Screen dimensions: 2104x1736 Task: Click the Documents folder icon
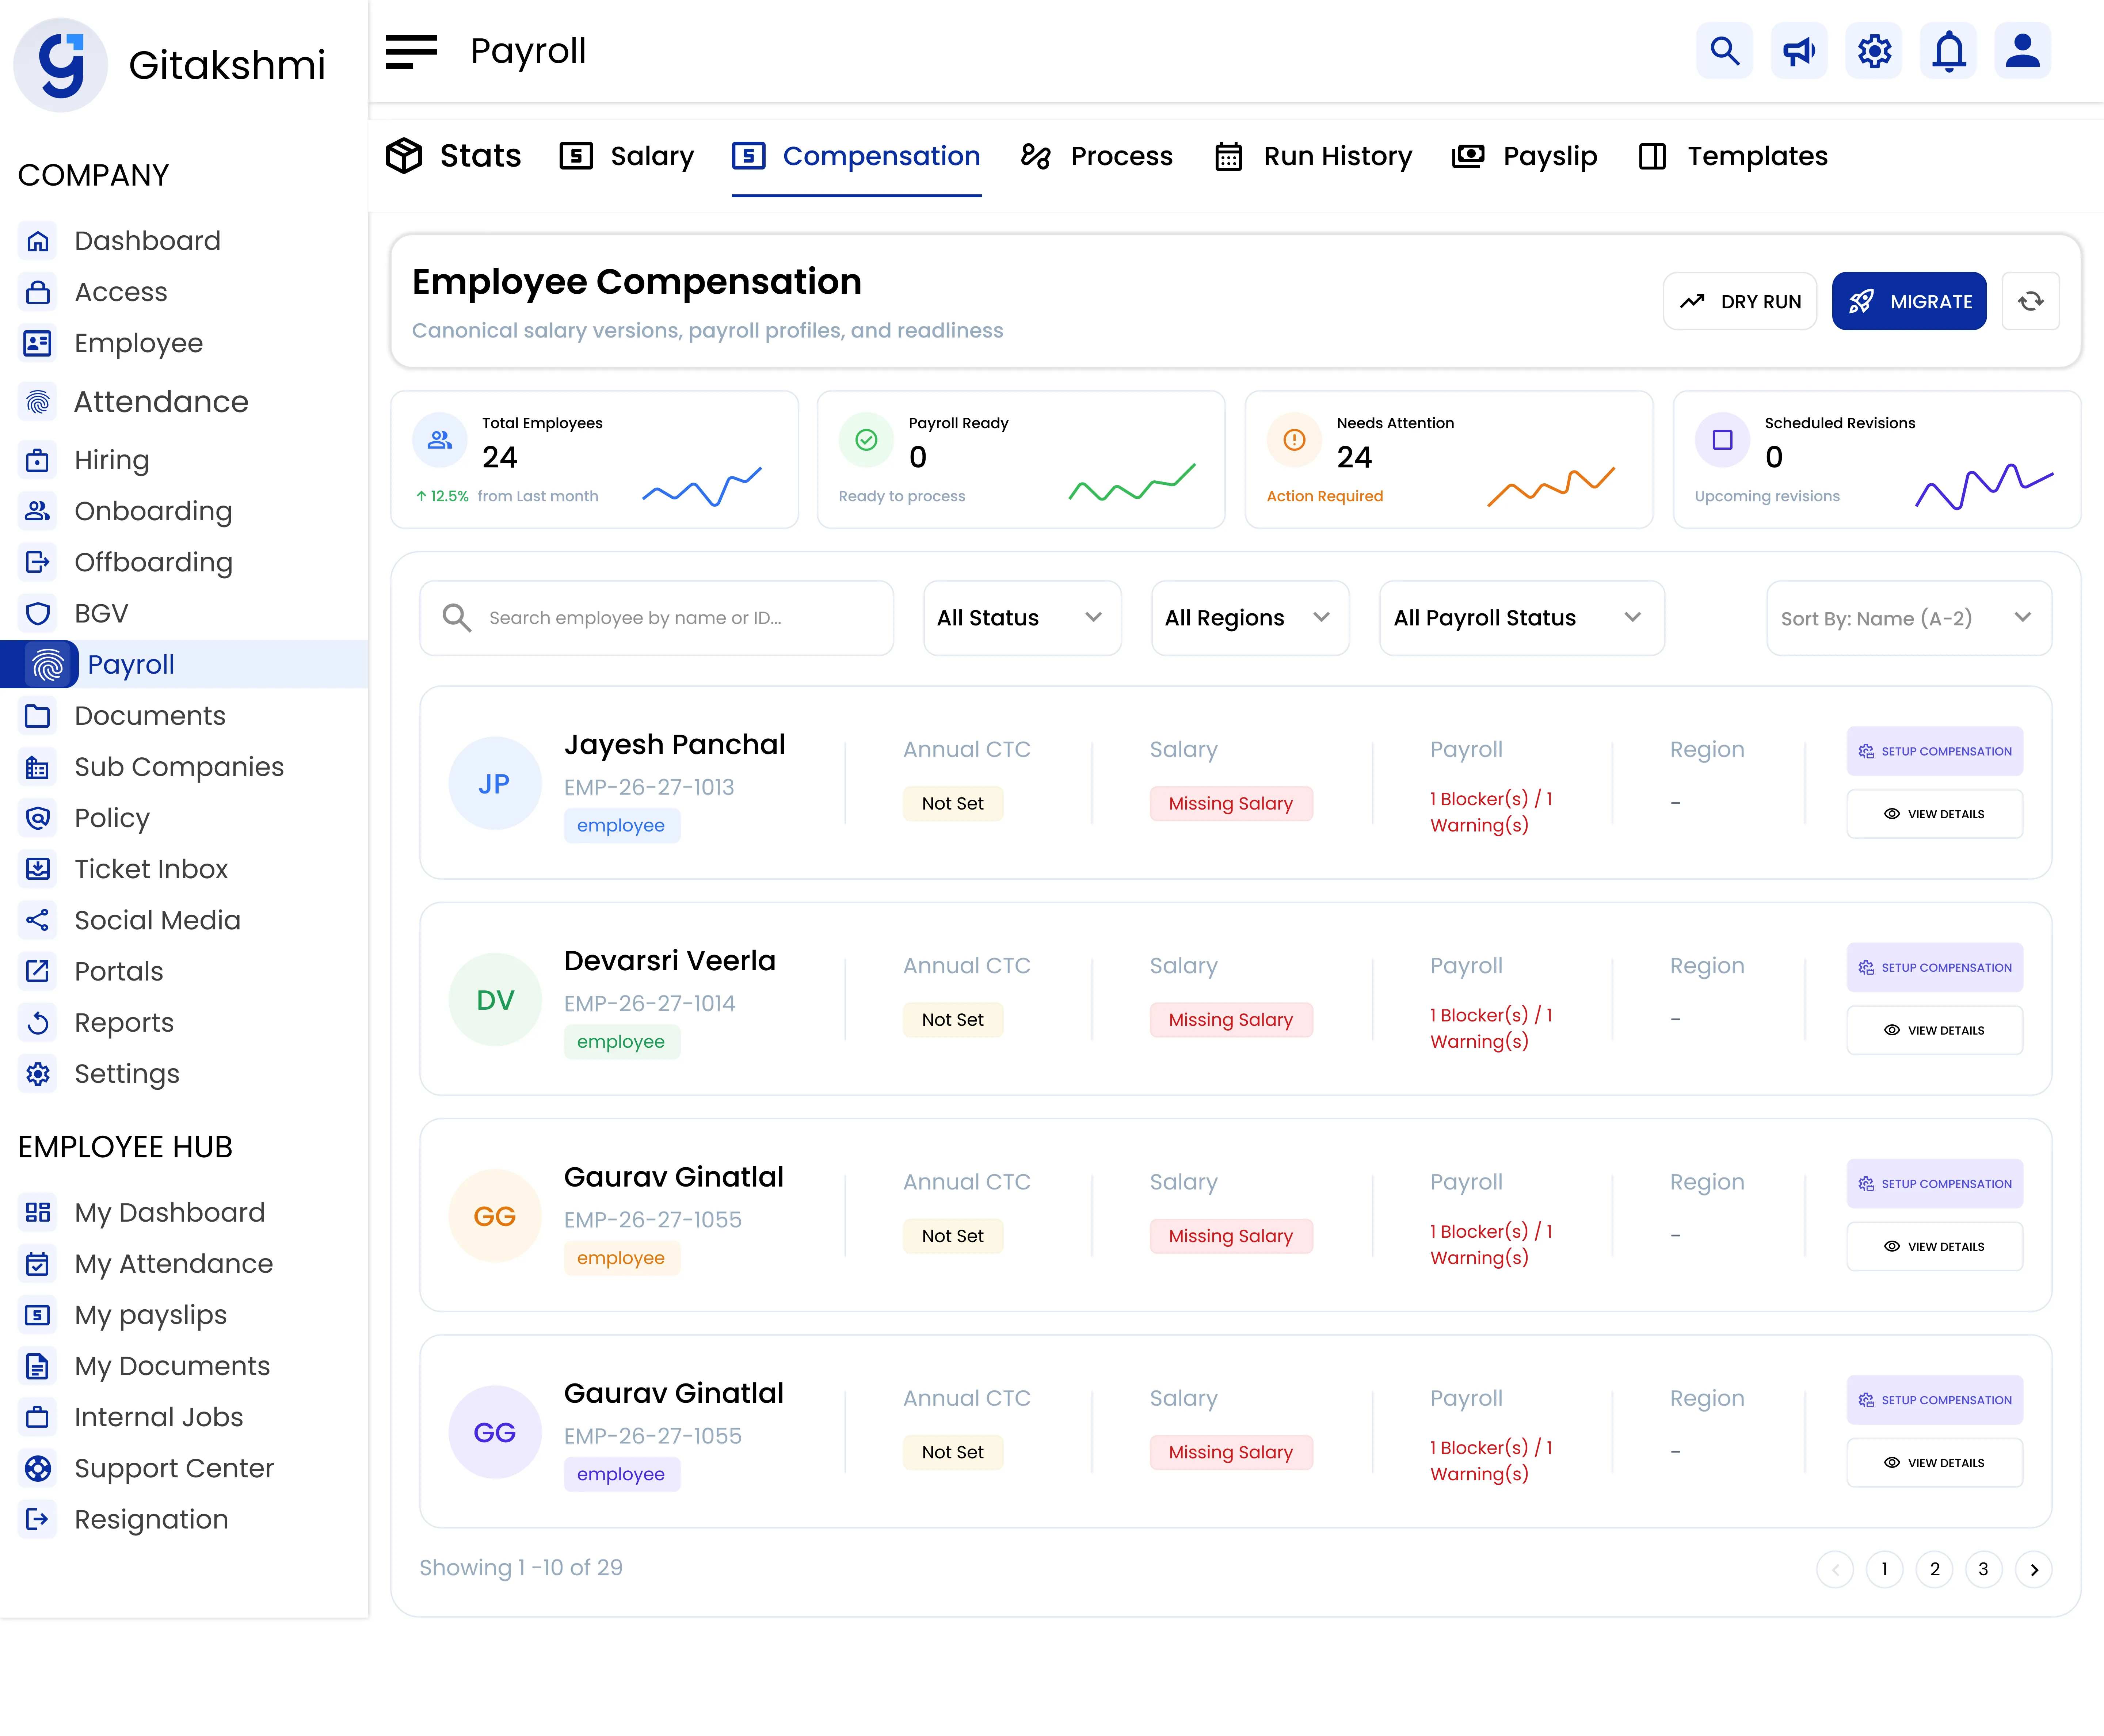[x=38, y=716]
